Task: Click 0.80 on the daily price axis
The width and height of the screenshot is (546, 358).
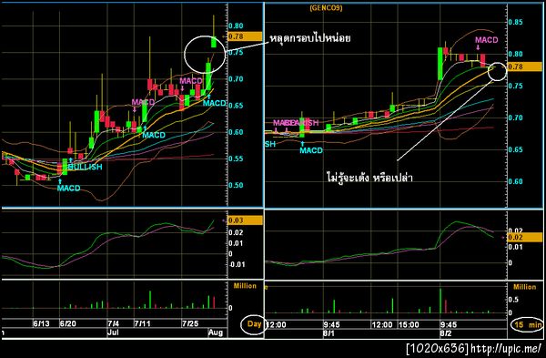Action: coord(236,26)
